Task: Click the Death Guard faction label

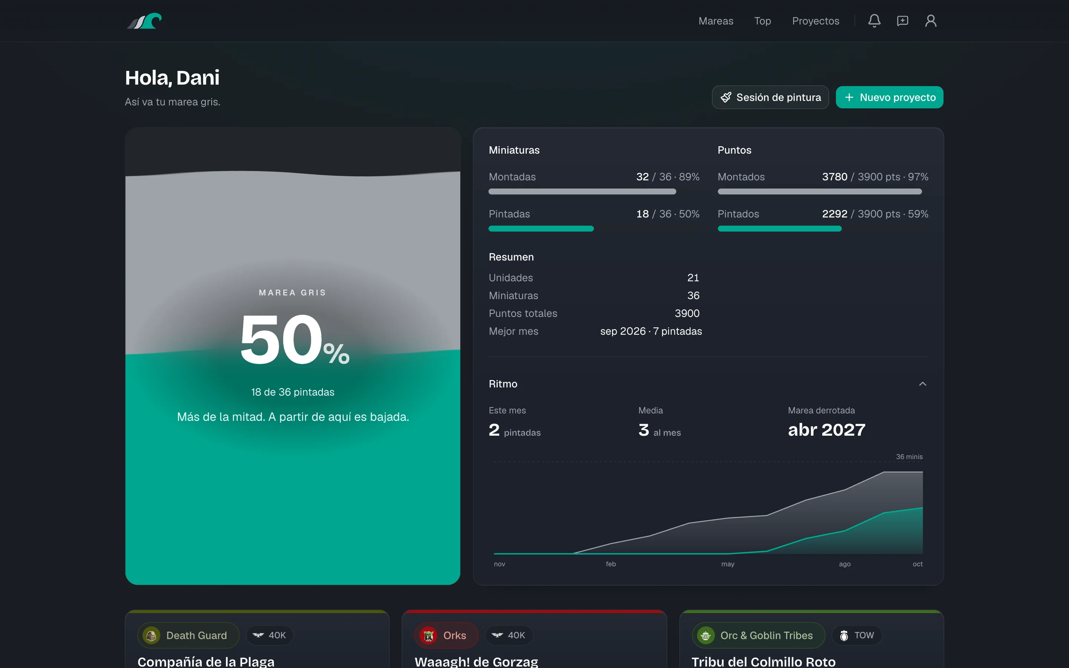Action: (x=196, y=635)
